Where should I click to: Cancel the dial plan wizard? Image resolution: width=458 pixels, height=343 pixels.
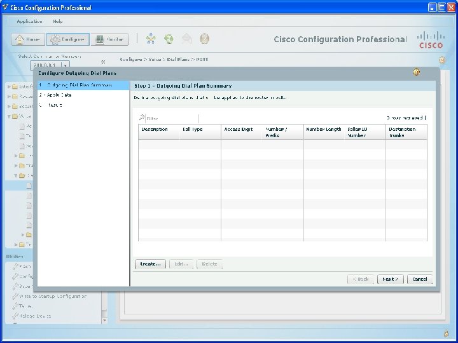coord(420,279)
